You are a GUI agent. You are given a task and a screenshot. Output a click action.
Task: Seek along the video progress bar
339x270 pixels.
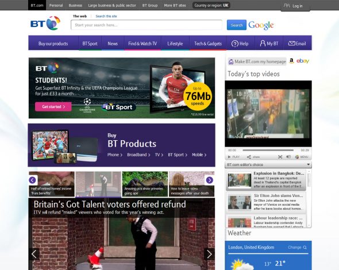[x=268, y=150]
